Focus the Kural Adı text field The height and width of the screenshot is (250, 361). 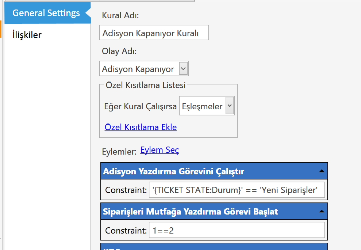pos(154,33)
